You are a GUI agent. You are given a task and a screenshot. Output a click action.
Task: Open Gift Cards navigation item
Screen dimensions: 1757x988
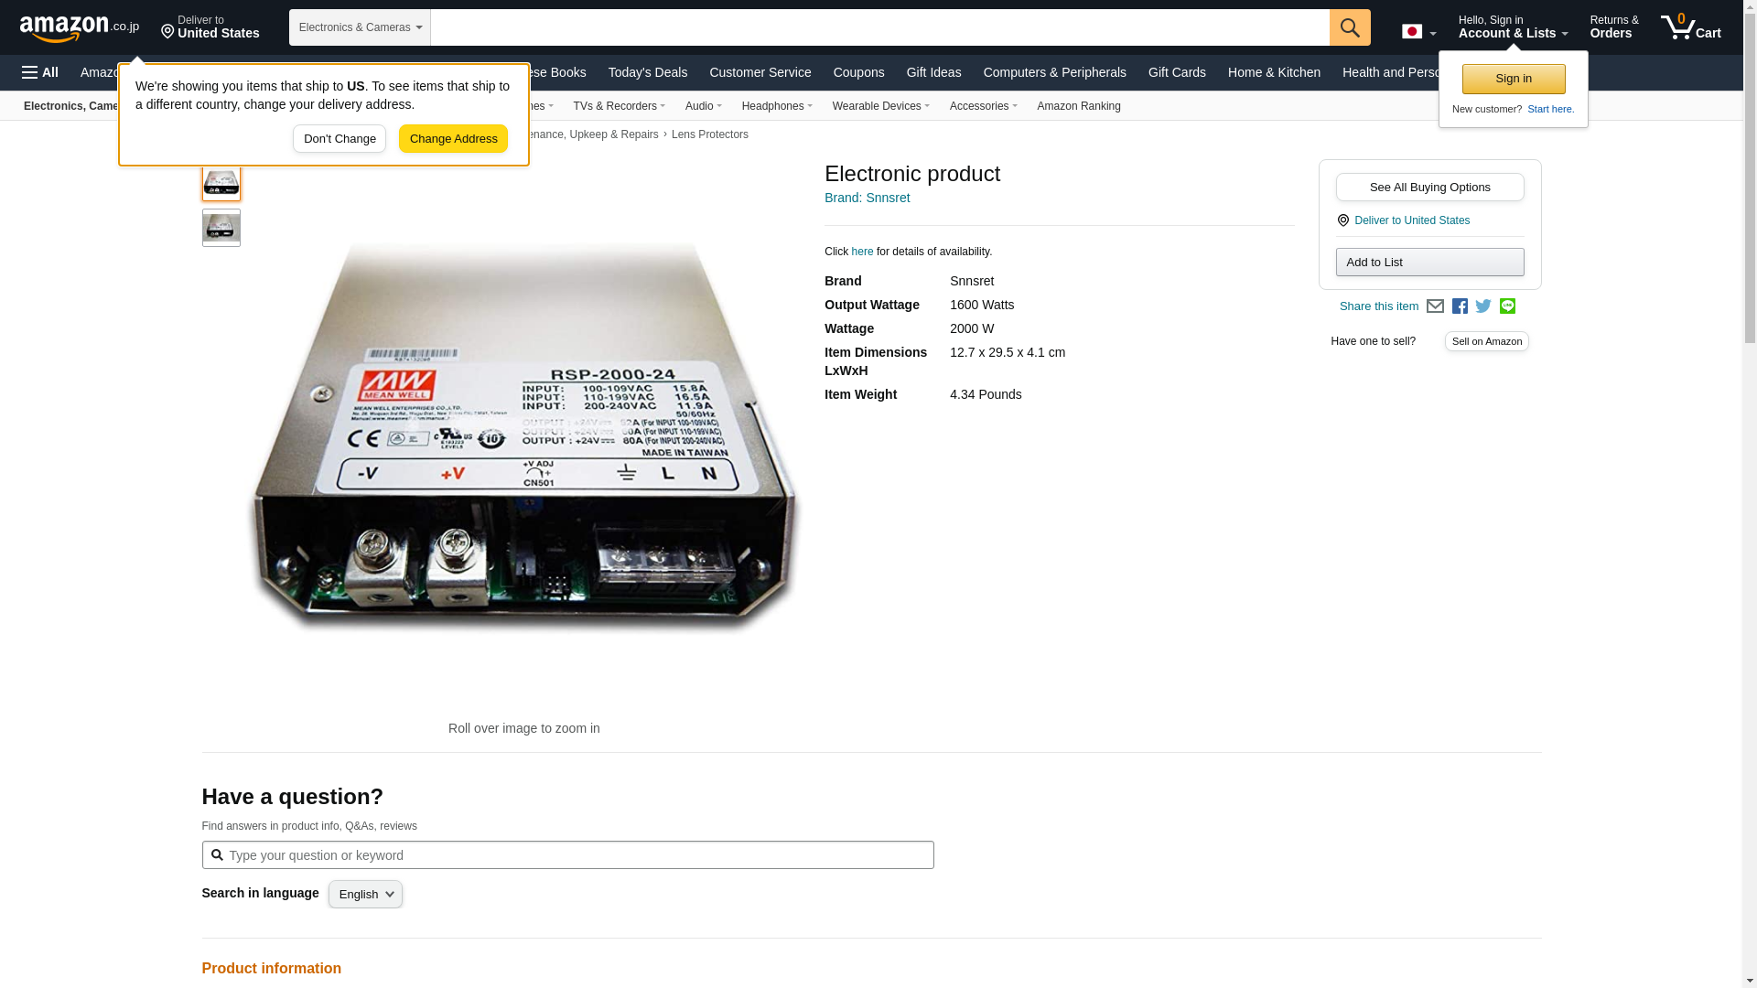click(1176, 72)
